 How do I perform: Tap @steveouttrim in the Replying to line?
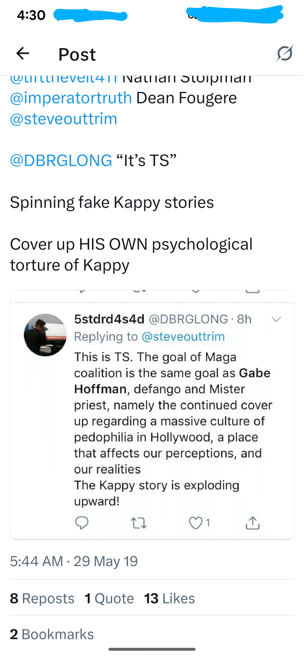coord(183,336)
